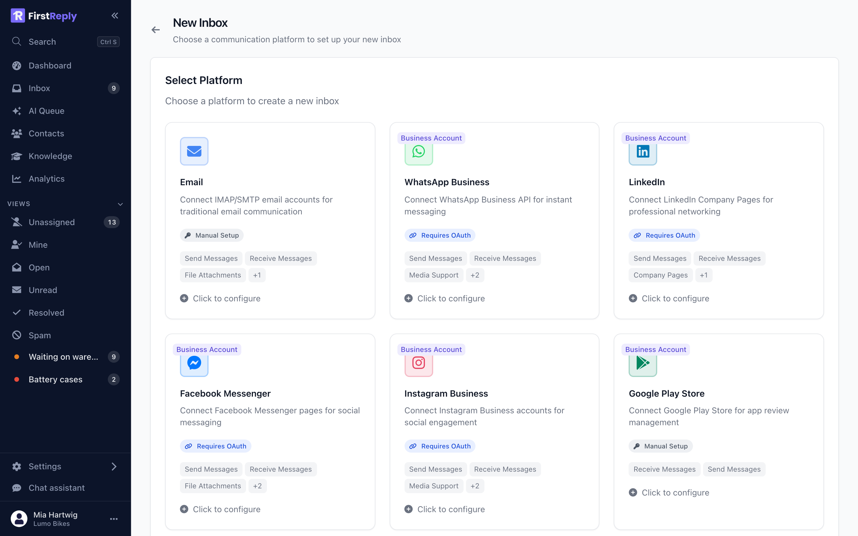The image size is (858, 536).
Task: Open the user menu three-dots icon
Action: coord(114,519)
